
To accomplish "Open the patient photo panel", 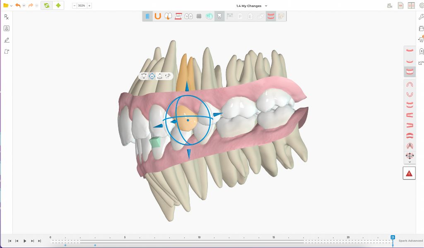I will (x=7, y=28).
